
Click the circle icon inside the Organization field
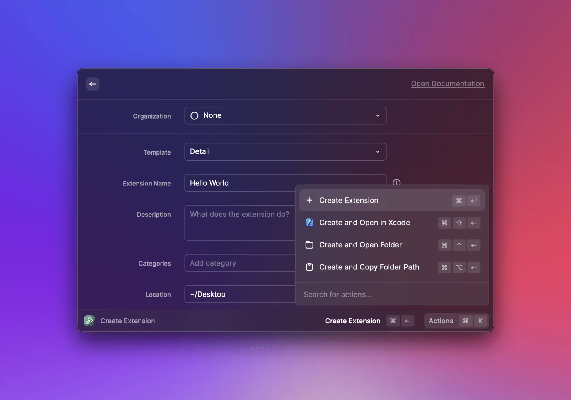point(194,115)
